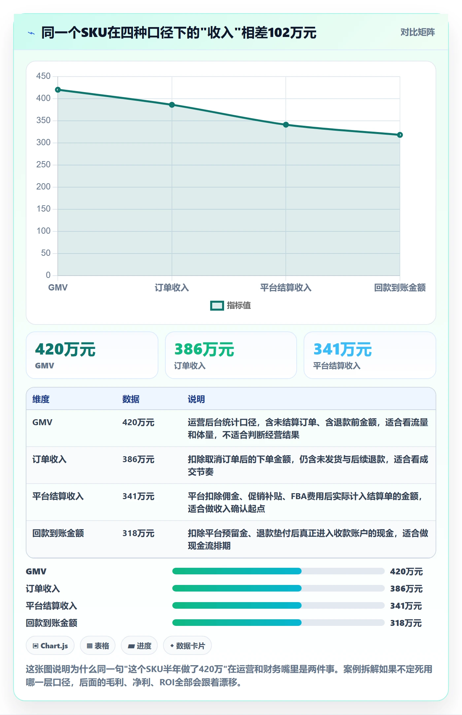Click the 386万元 cell in the table
The width and height of the screenshot is (462, 715).
138,459
